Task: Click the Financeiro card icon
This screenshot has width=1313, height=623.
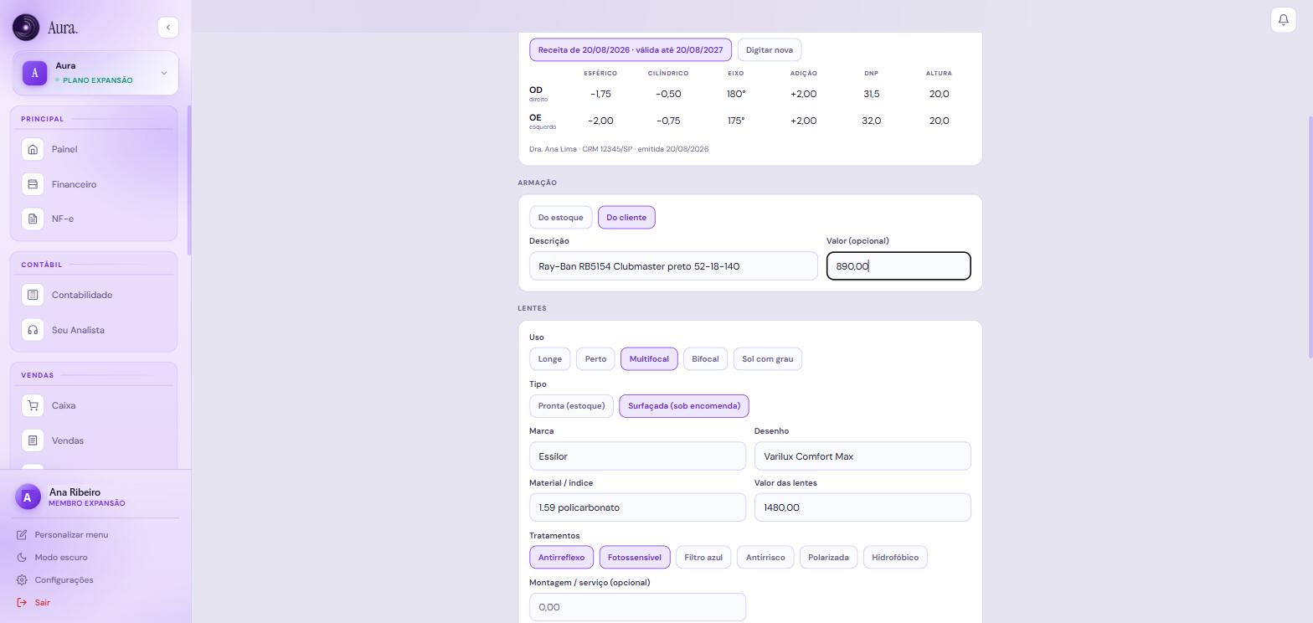Action: pyautogui.click(x=33, y=184)
